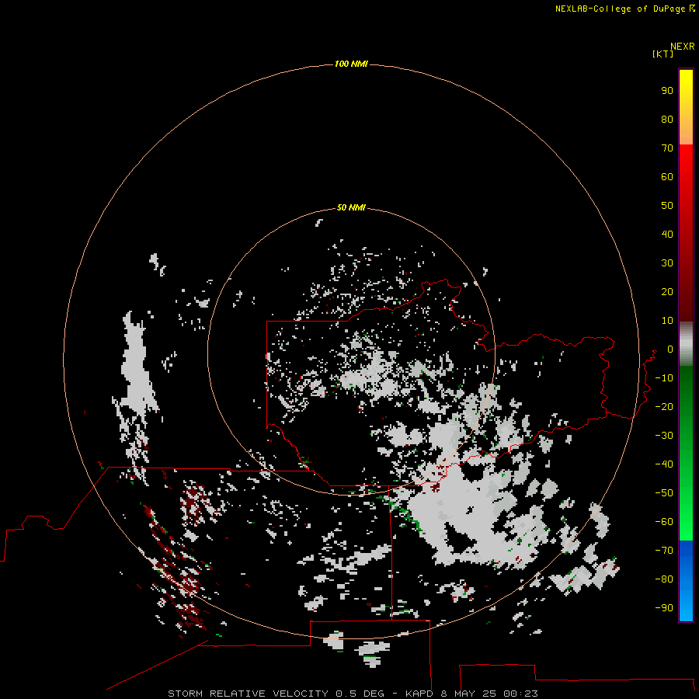Image resolution: width=699 pixels, height=699 pixels.
Task: Click the 50 NMI range ring label
Action: pos(351,207)
